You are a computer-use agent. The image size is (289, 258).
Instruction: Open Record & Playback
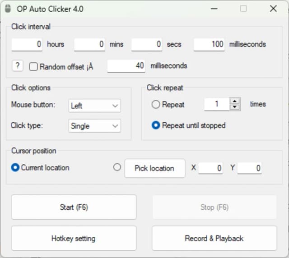tap(214, 239)
